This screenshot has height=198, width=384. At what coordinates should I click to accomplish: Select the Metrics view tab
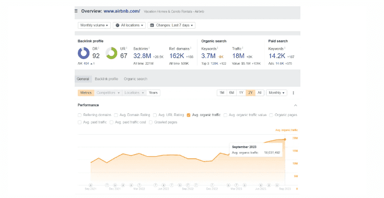click(86, 93)
